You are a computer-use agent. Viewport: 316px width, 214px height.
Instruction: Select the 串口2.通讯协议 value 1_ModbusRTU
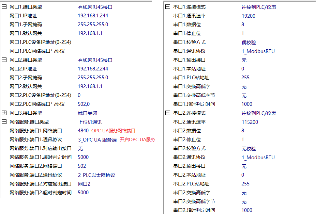pos(258,158)
